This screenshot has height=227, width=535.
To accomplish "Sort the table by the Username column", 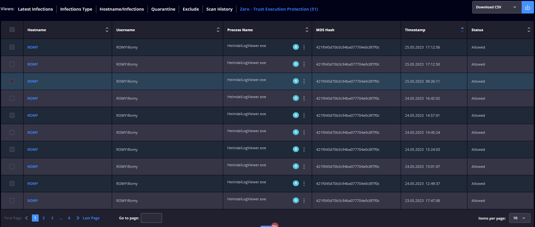I will pos(218,30).
